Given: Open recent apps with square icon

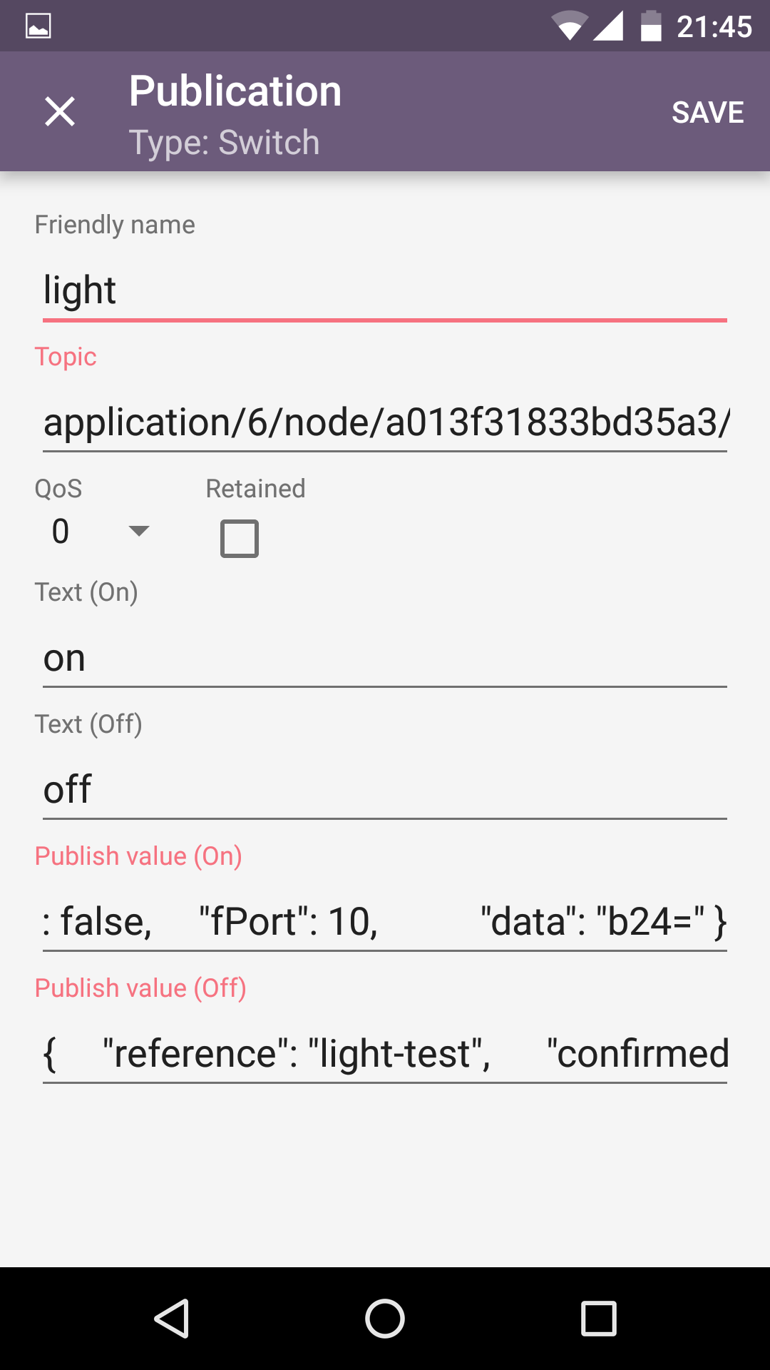Looking at the screenshot, I should [598, 1318].
